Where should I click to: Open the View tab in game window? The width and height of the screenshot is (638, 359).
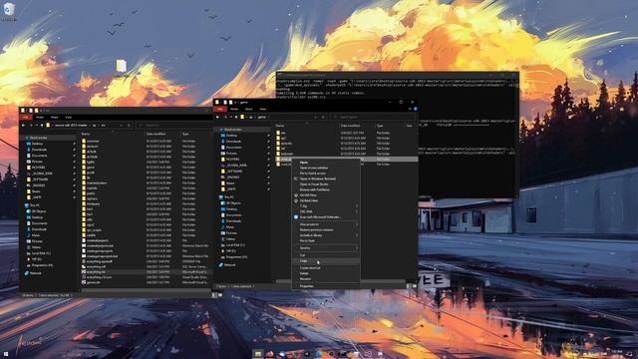point(263,109)
